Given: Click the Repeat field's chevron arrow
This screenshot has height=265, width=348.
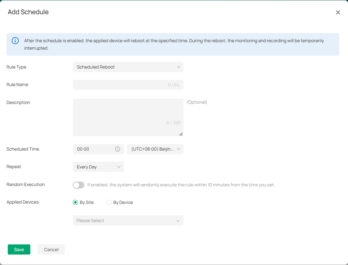Looking at the screenshot, I should [x=119, y=167].
